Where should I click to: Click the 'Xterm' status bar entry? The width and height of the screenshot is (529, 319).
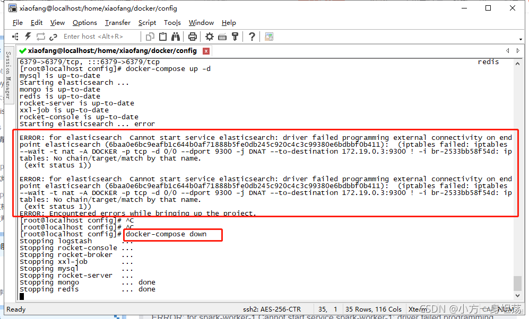[x=418, y=309]
